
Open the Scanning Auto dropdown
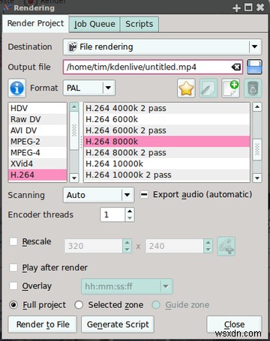[x=98, y=195]
